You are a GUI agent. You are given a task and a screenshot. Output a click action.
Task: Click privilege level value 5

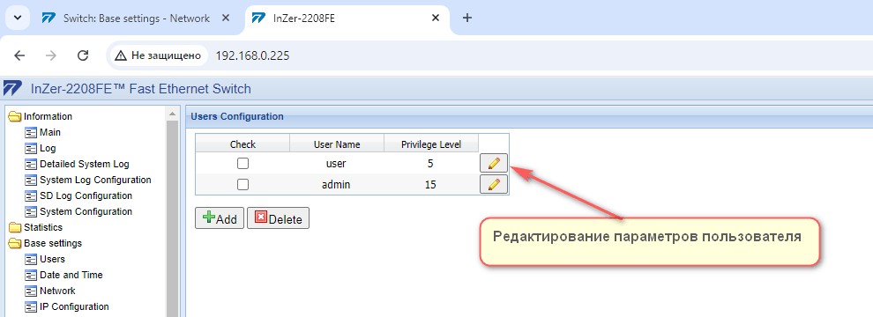click(x=431, y=164)
